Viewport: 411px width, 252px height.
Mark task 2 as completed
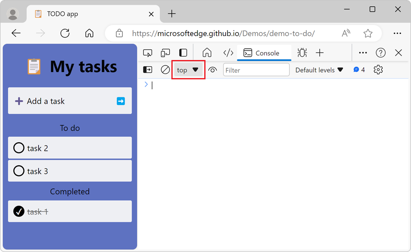coord(19,148)
